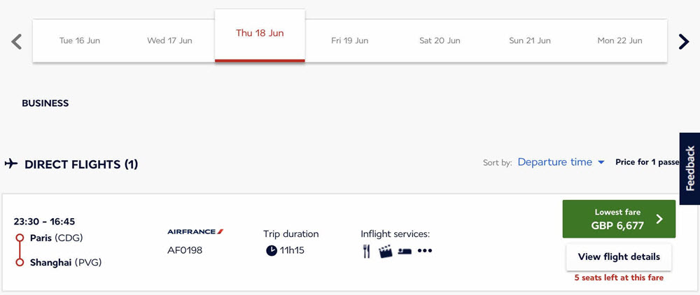Viewport: 700px width, 295px height.
Task: Switch to Fri 19 Jun date tab
Action: 349,41
